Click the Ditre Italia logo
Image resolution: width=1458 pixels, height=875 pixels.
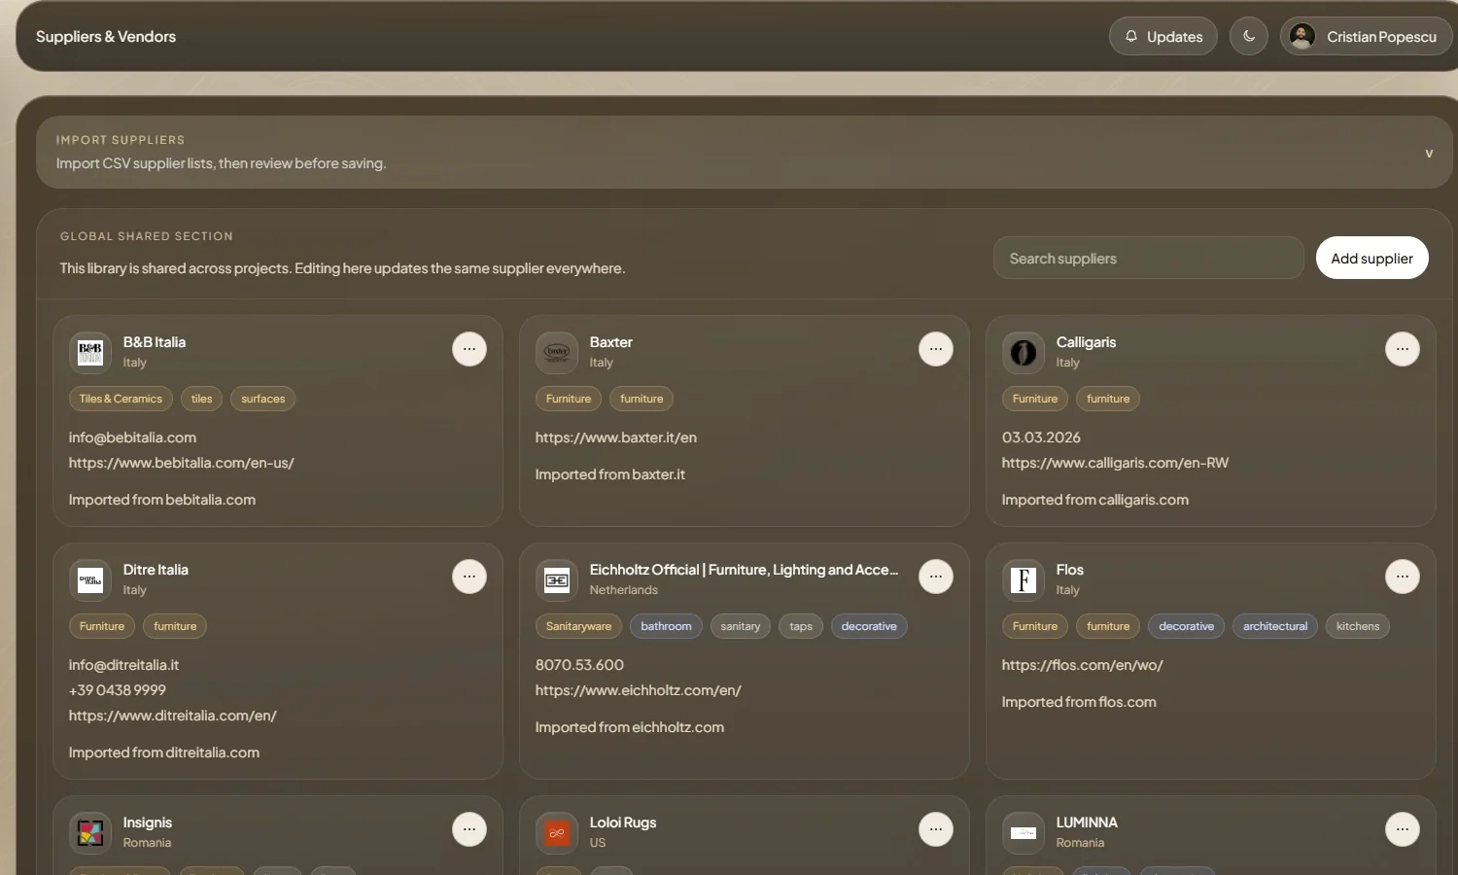click(90, 579)
